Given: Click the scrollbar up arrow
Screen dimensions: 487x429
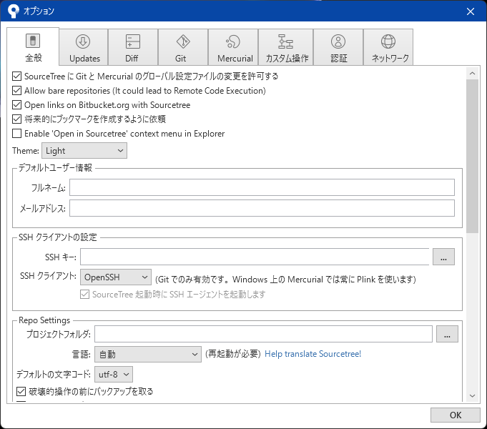Looking at the screenshot, I should click(x=473, y=74).
